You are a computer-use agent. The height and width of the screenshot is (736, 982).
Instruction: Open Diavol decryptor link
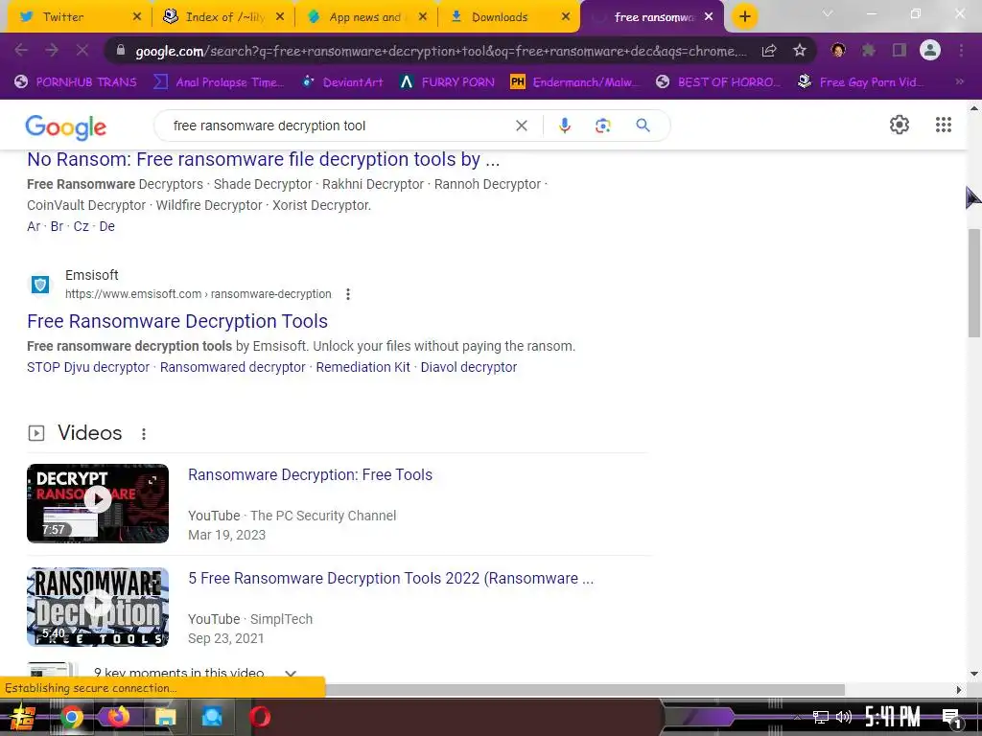(468, 367)
